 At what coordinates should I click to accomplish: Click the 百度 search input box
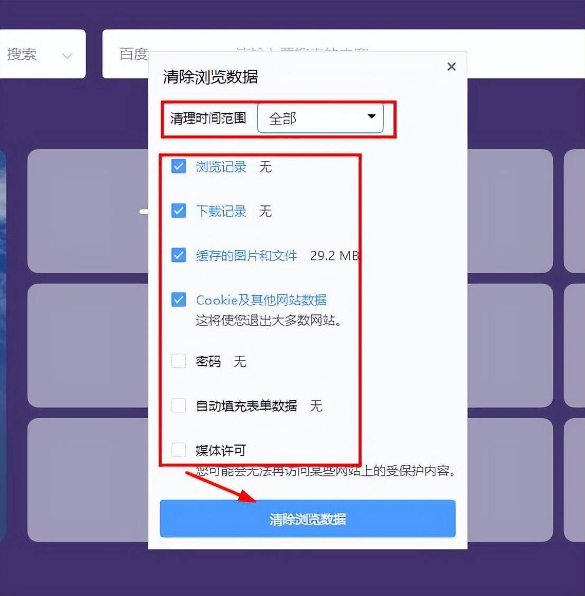click(x=343, y=40)
